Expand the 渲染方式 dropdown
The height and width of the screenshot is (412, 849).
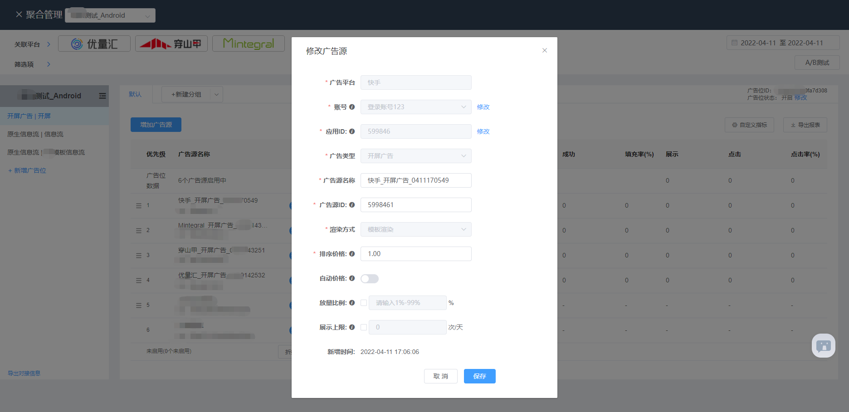(x=415, y=229)
